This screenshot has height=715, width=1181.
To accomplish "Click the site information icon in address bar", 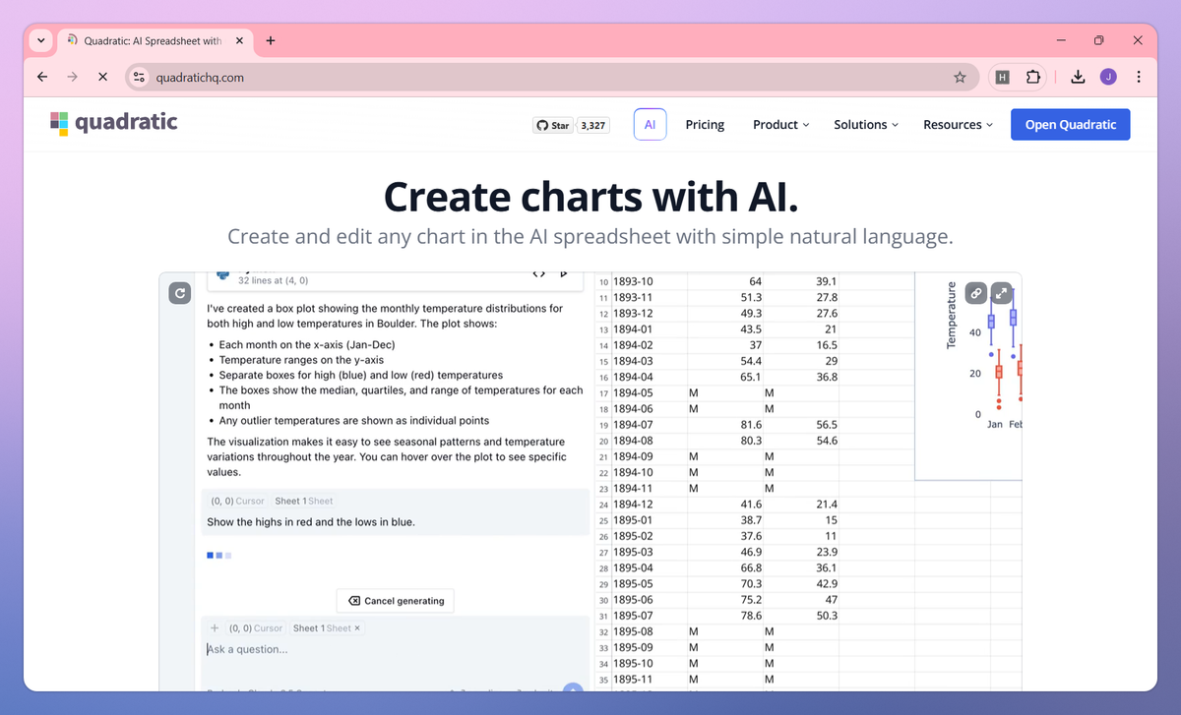I will pyautogui.click(x=140, y=77).
